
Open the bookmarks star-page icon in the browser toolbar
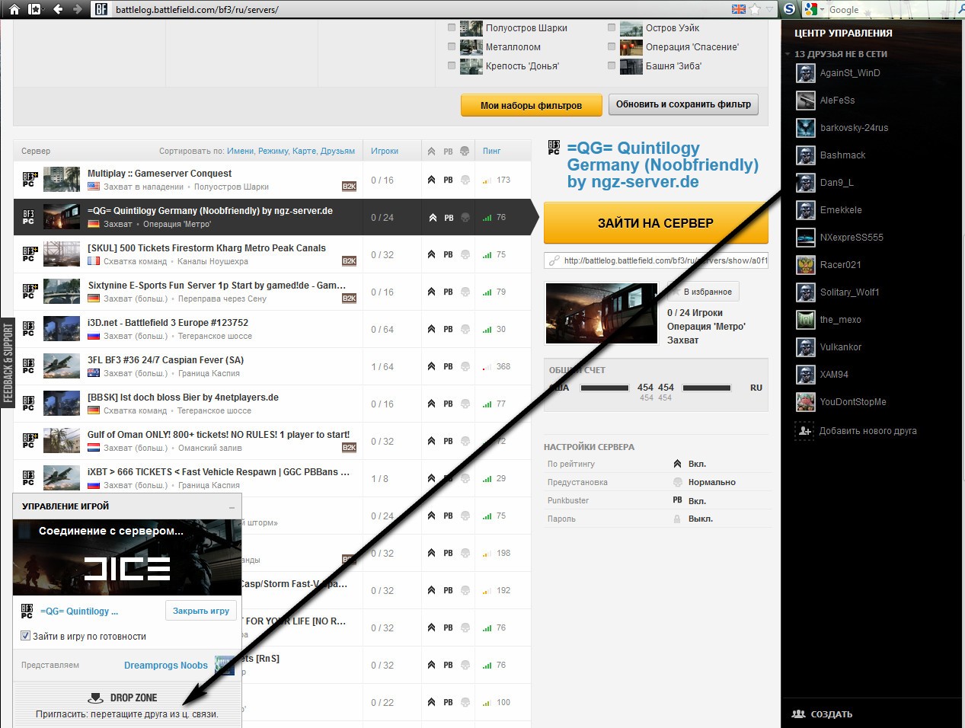click(x=35, y=9)
